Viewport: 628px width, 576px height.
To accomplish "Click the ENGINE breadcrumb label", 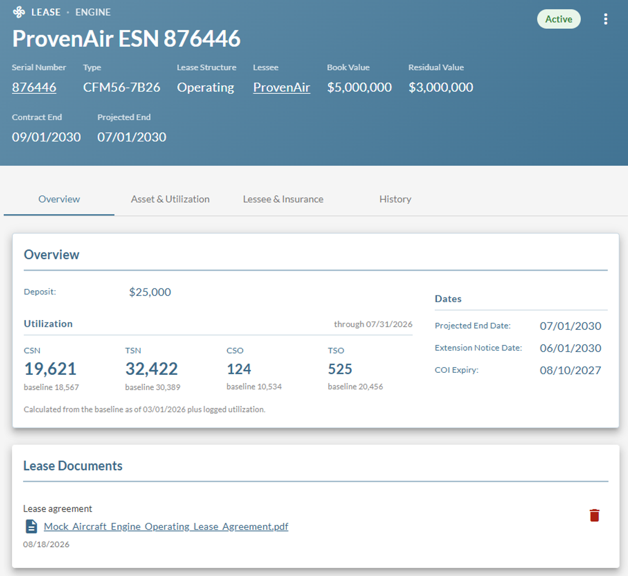I will coord(93,12).
